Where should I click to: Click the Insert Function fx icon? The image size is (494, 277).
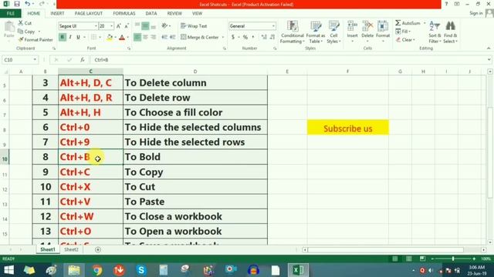click(x=83, y=60)
